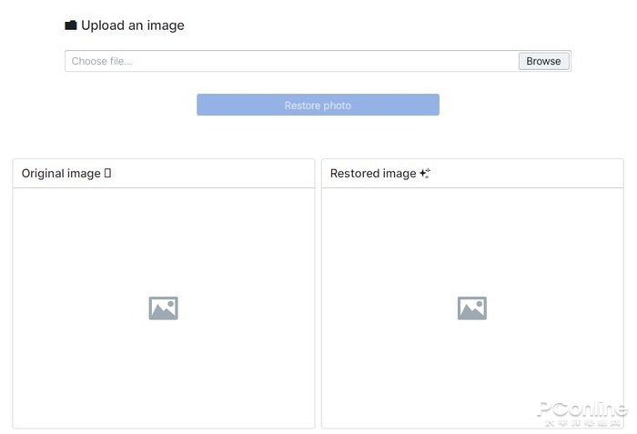The image size is (637, 434).
Task: Click blank area above the Restored image placeholder
Action: point(472,237)
